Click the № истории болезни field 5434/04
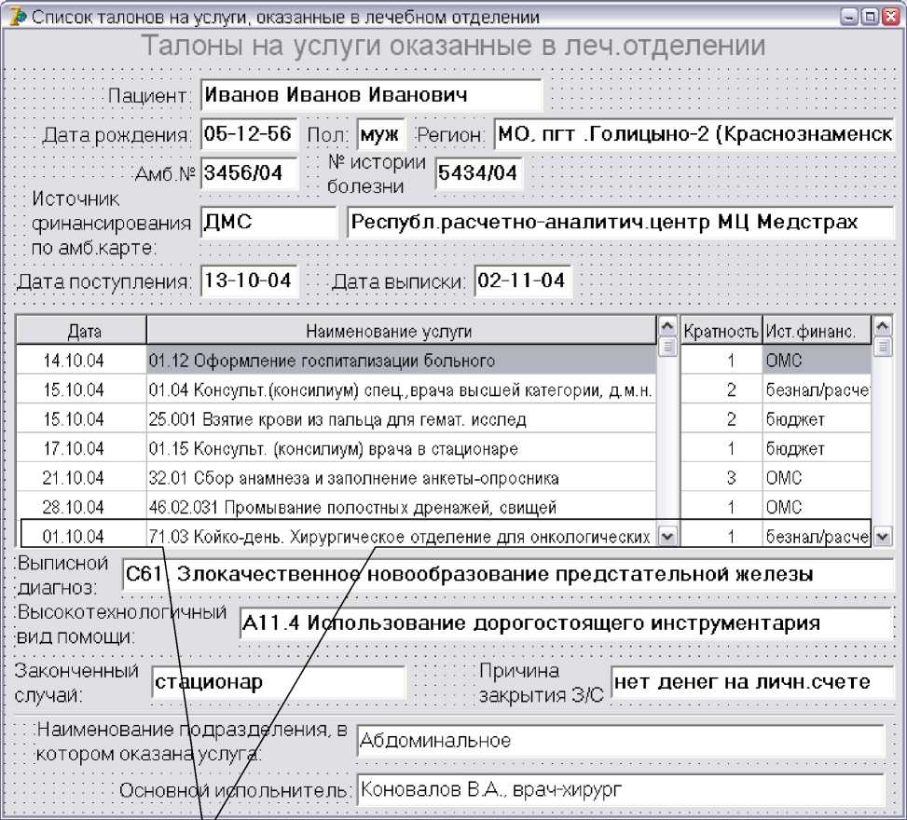Screen dimensions: 907x820 [x=478, y=173]
